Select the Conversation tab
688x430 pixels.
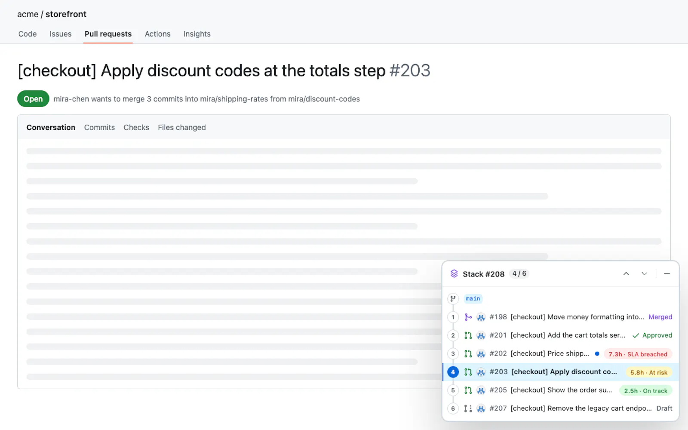(51, 127)
